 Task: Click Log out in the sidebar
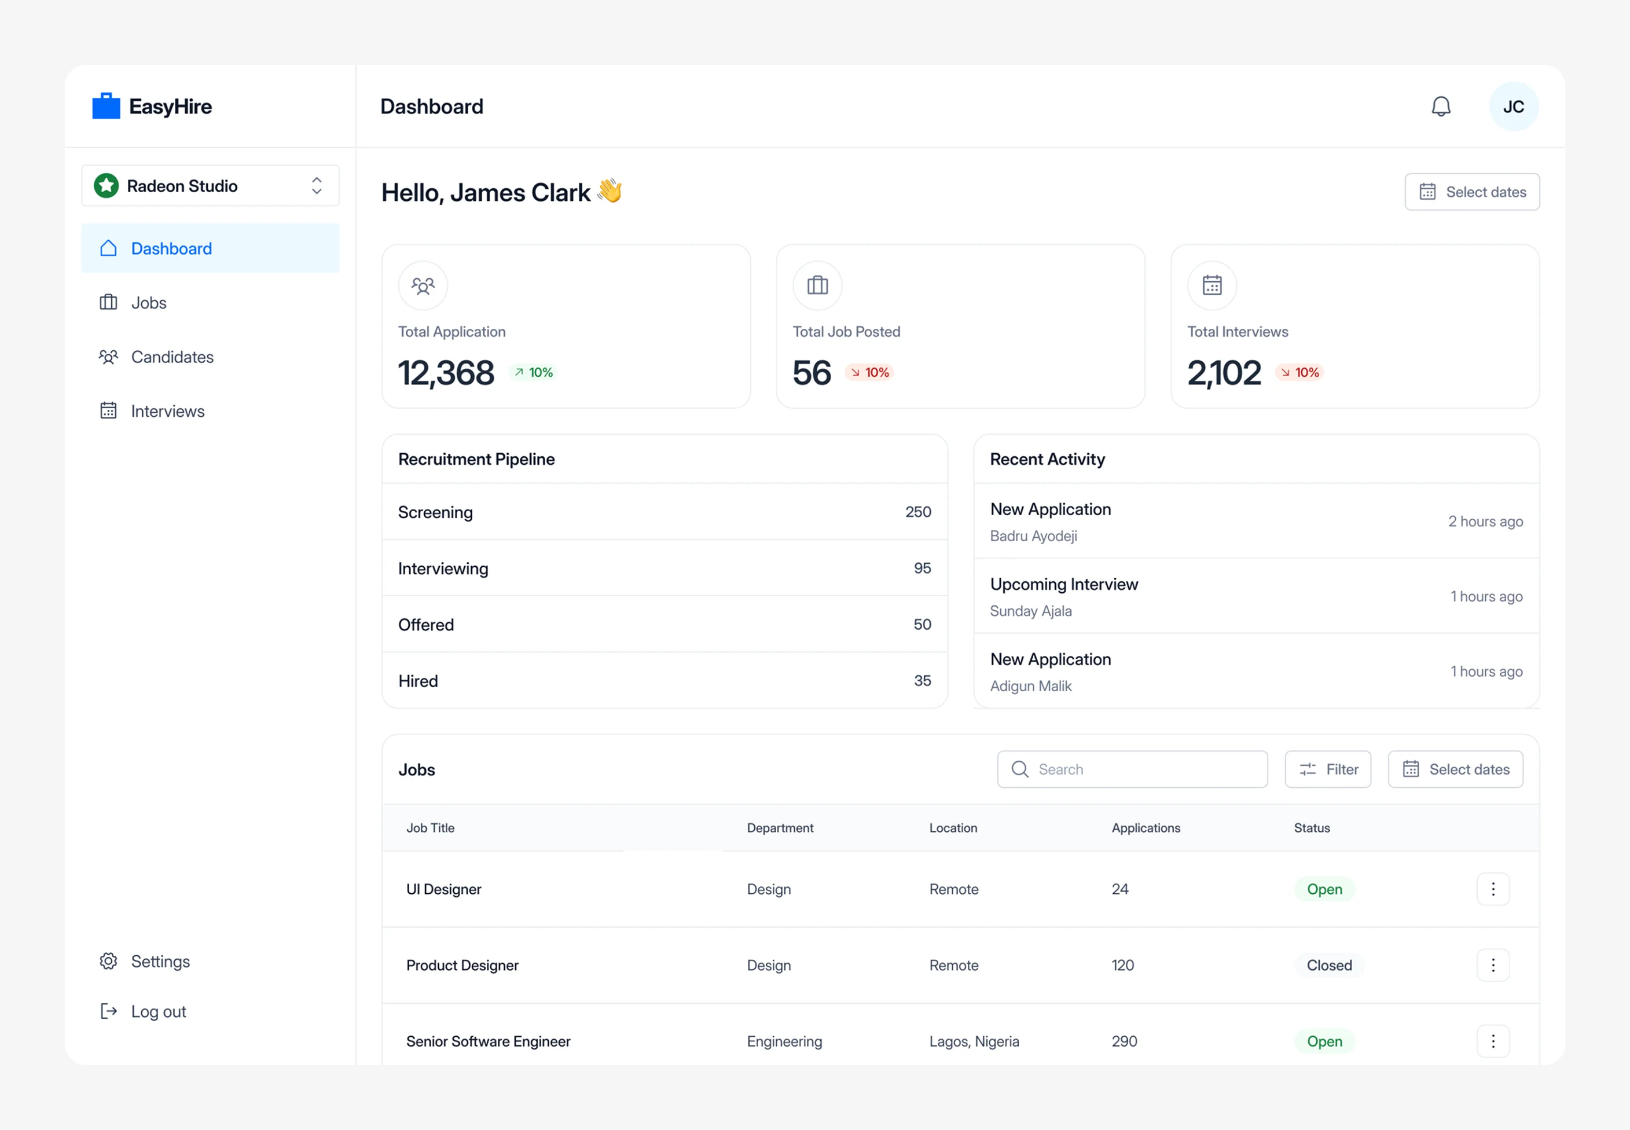(210, 1011)
